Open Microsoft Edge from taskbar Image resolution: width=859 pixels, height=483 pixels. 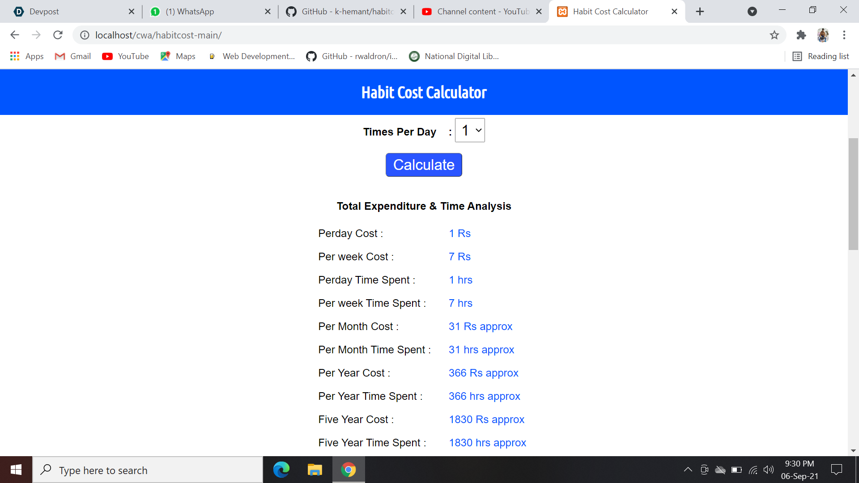pyautogui.click(x=281, y=470)
